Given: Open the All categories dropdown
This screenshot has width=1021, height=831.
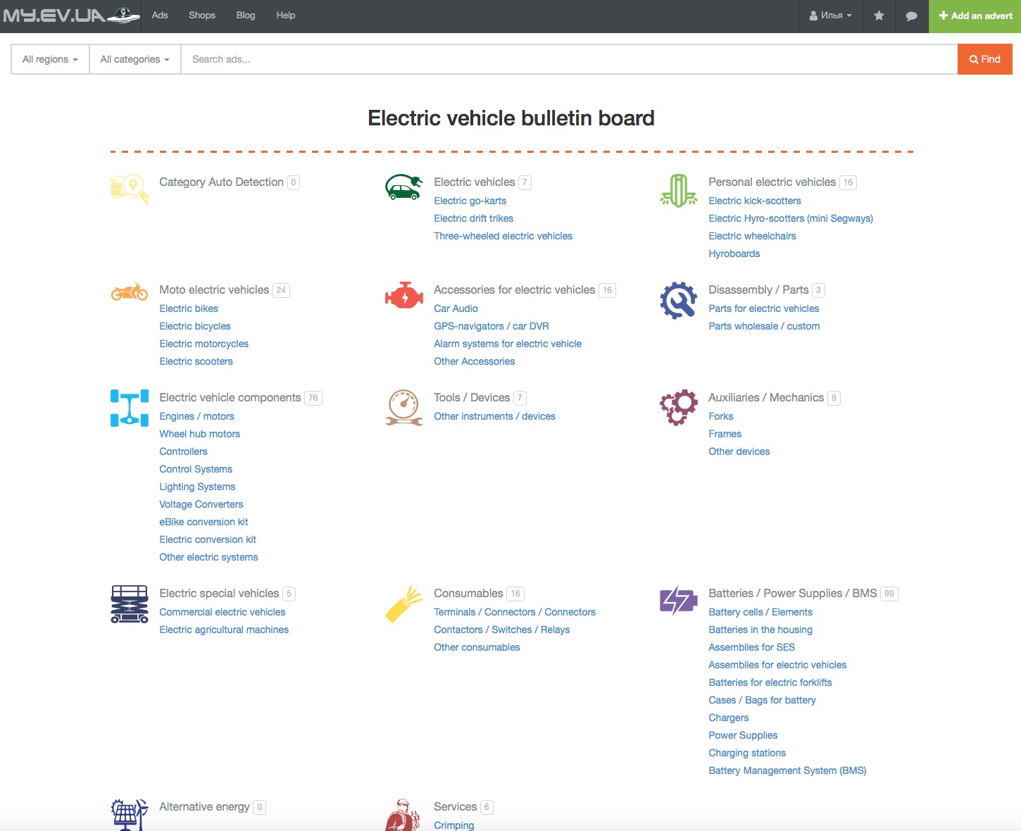Looking at the screenshot, I should coord(134,59).
